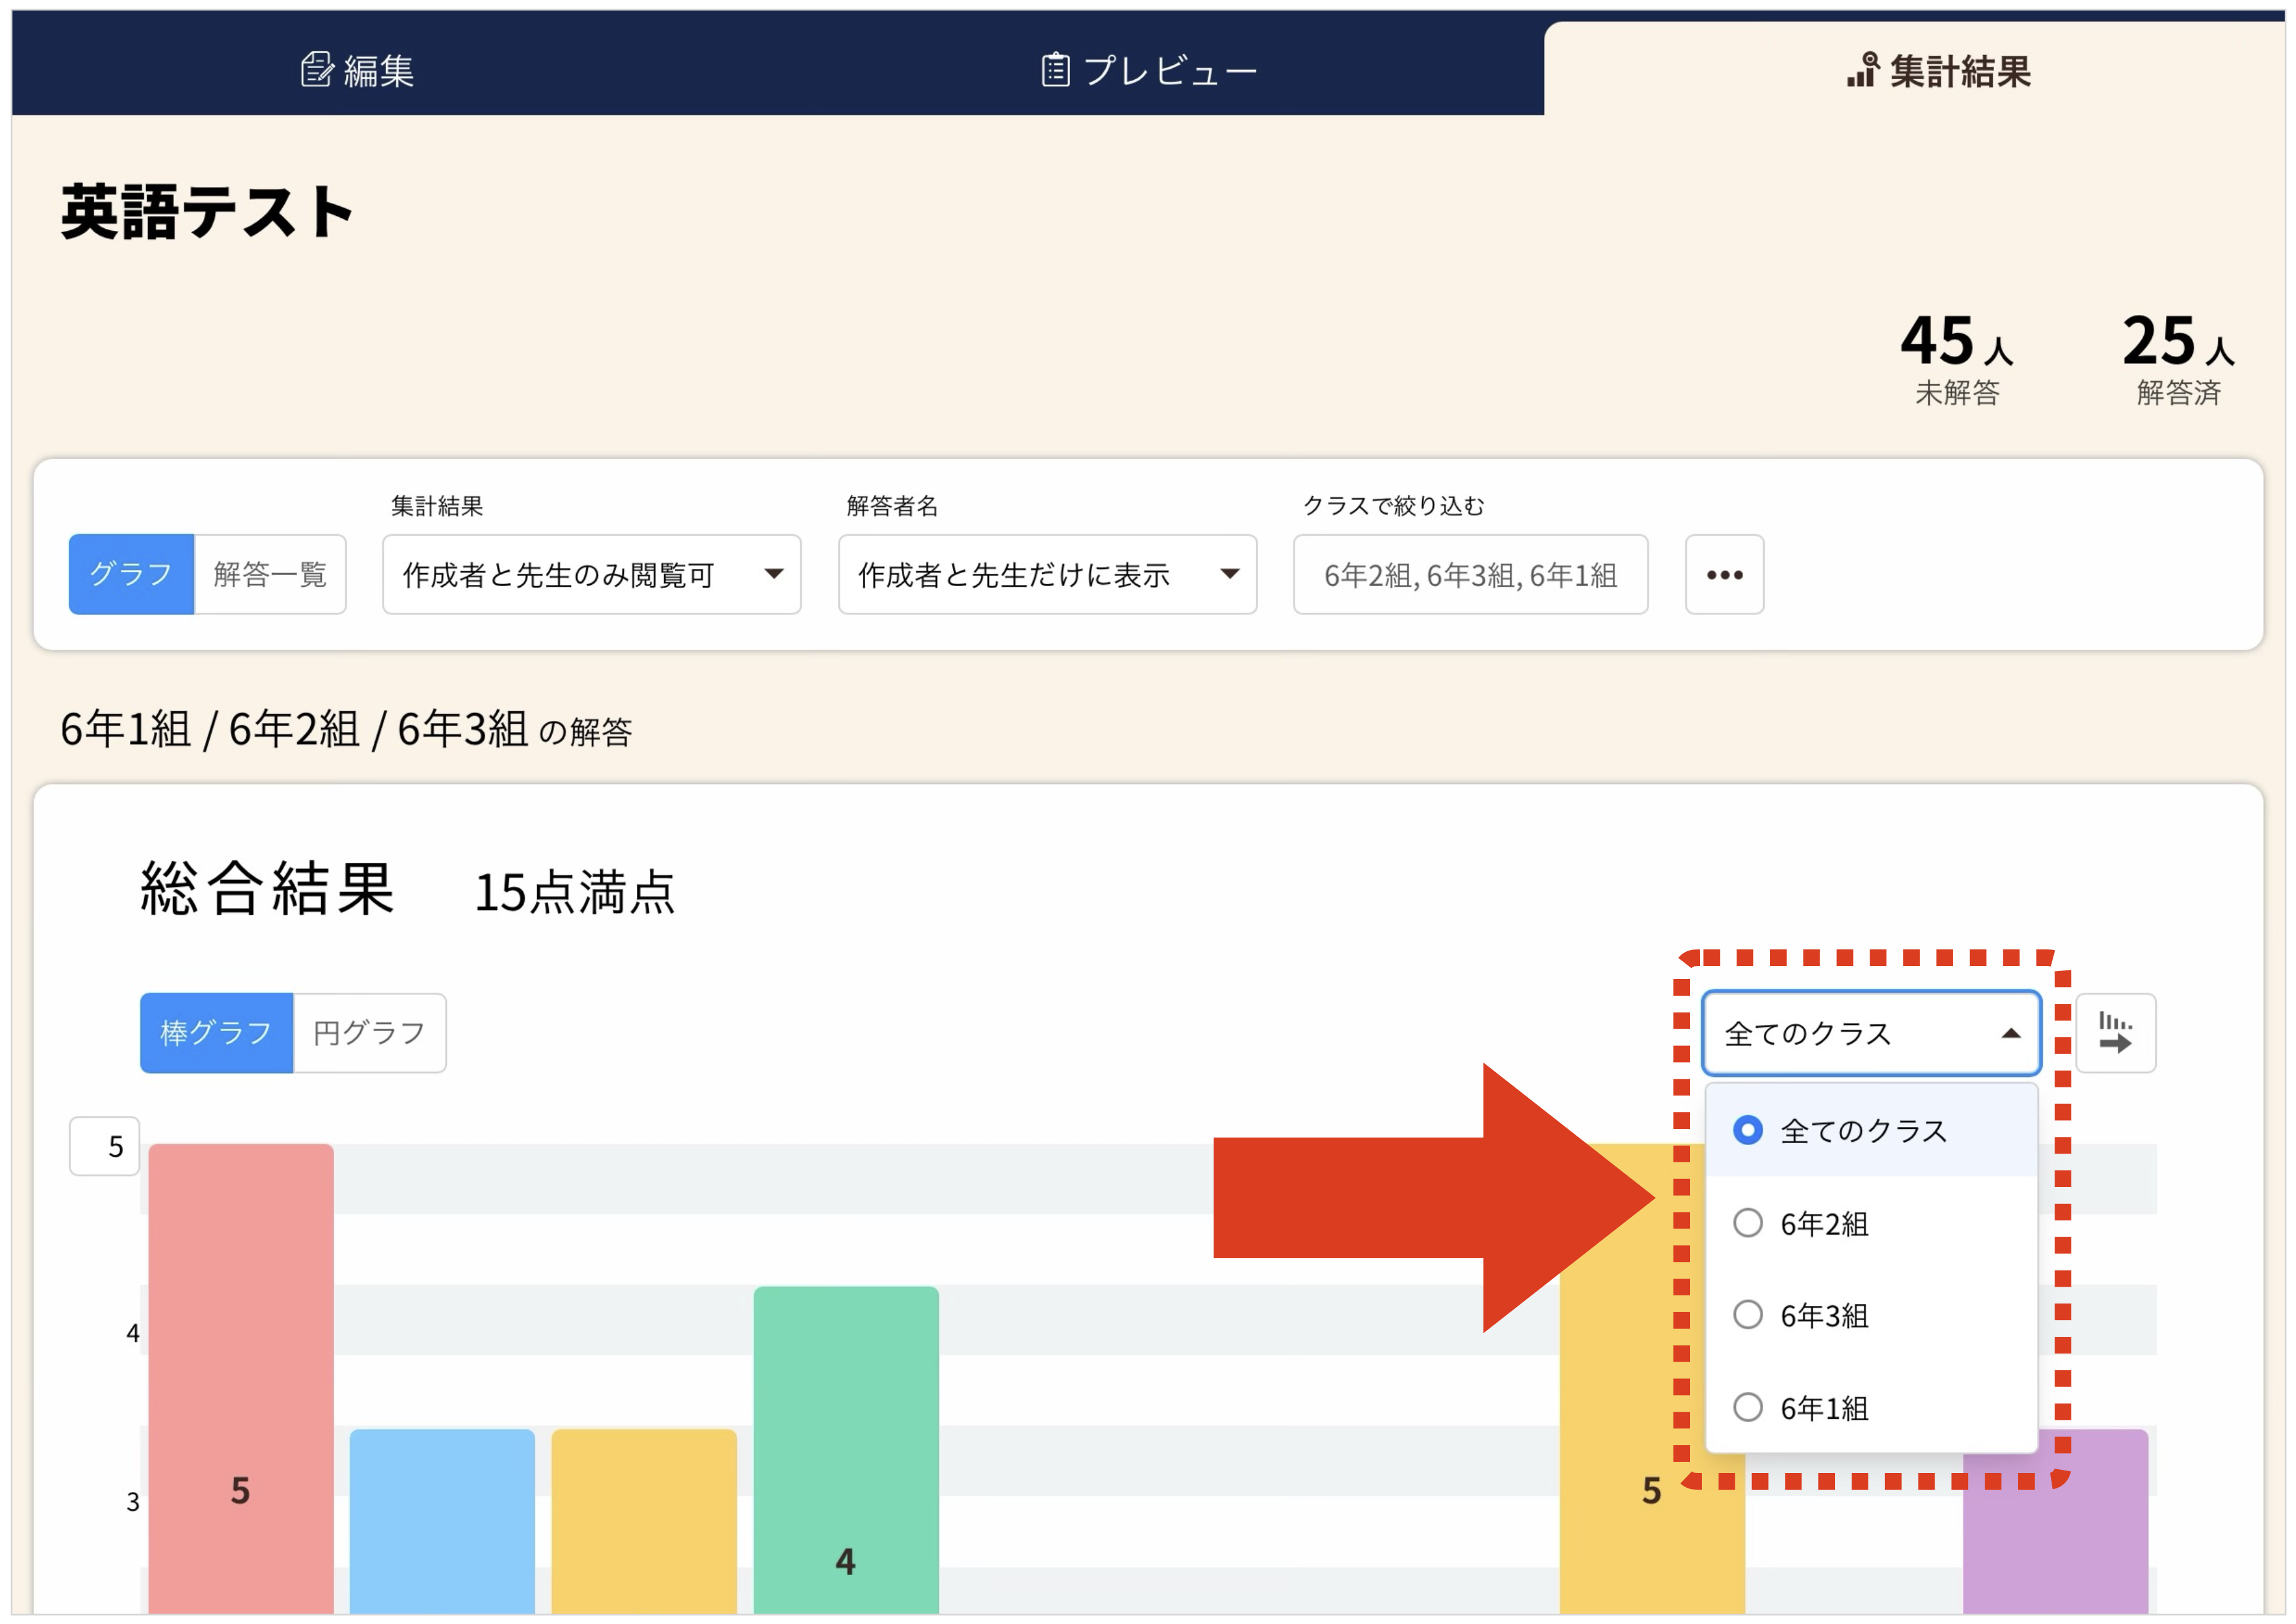Viewport: 2296px width, 1624px height.
Task: Switch to the 解答一覧 view
Action: 270,574
